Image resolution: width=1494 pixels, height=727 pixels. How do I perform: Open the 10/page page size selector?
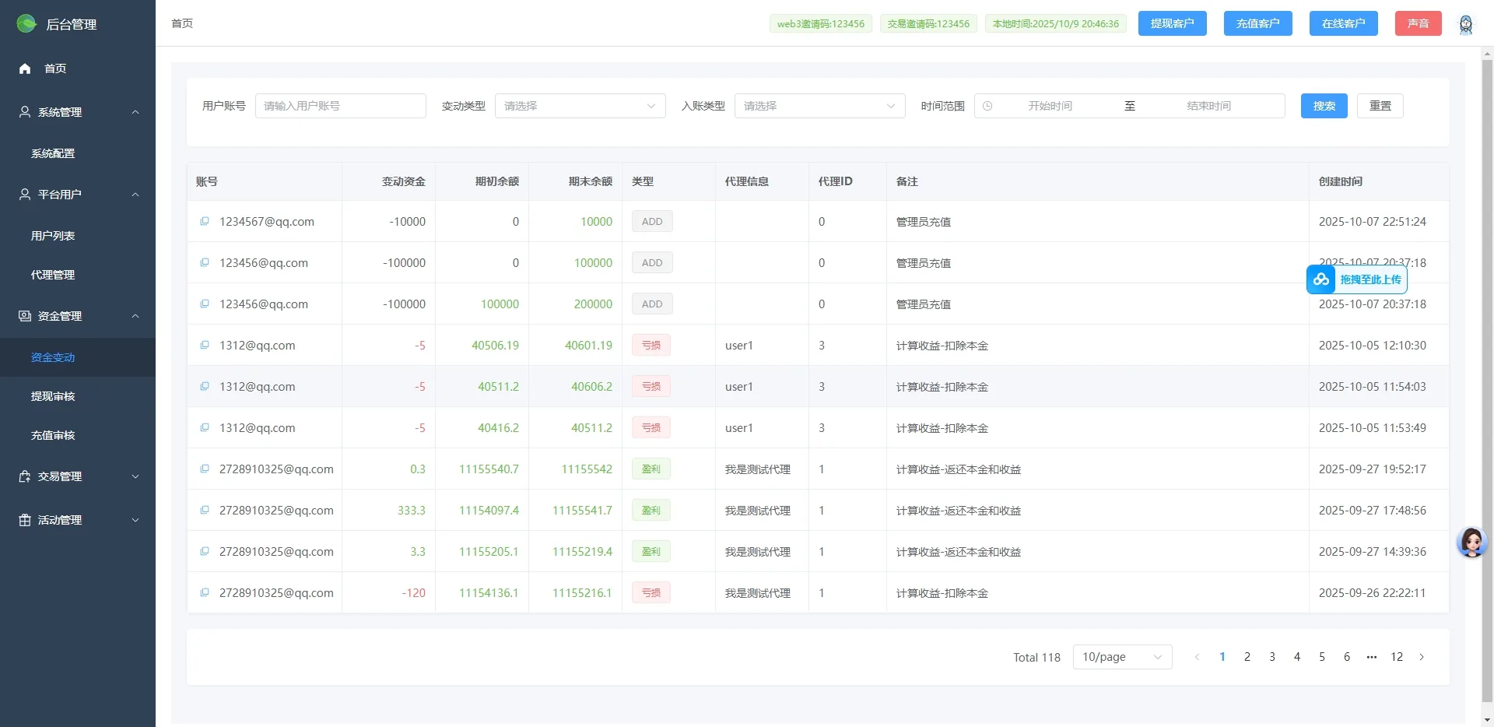[1121, 656]
